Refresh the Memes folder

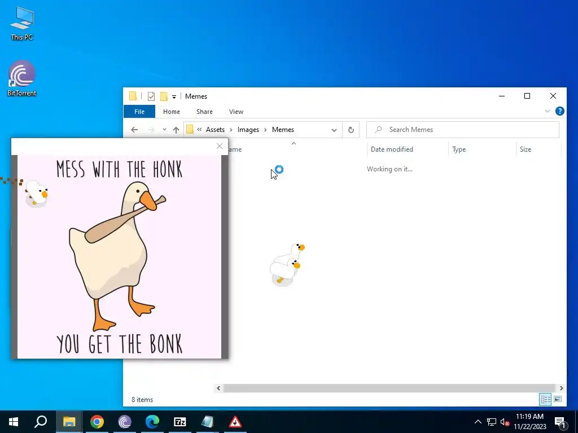click(351, 130)
